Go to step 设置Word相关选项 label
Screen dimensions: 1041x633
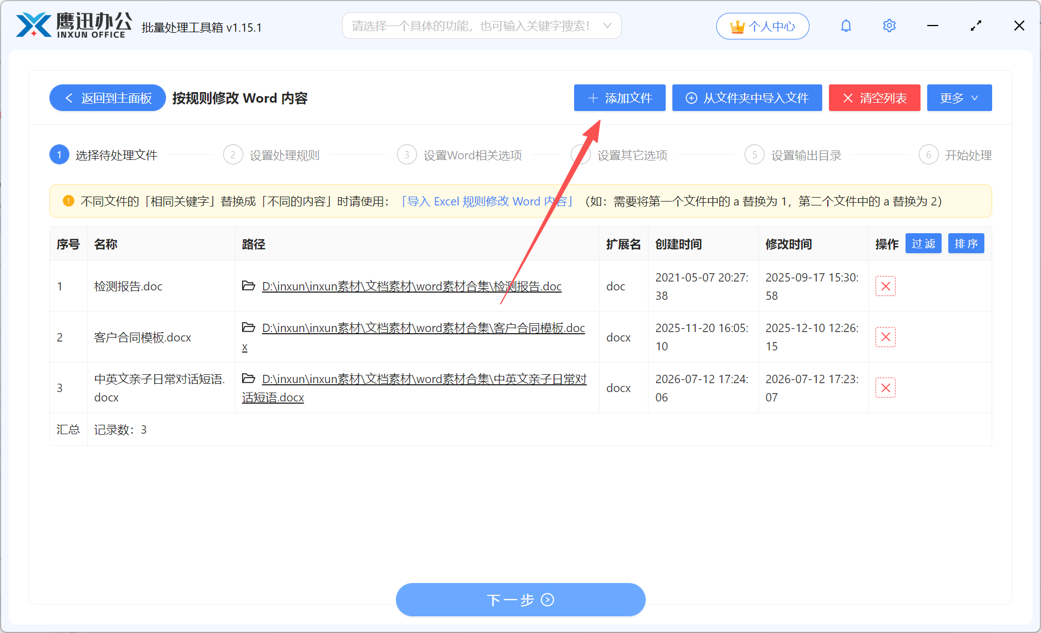point(472,155)
